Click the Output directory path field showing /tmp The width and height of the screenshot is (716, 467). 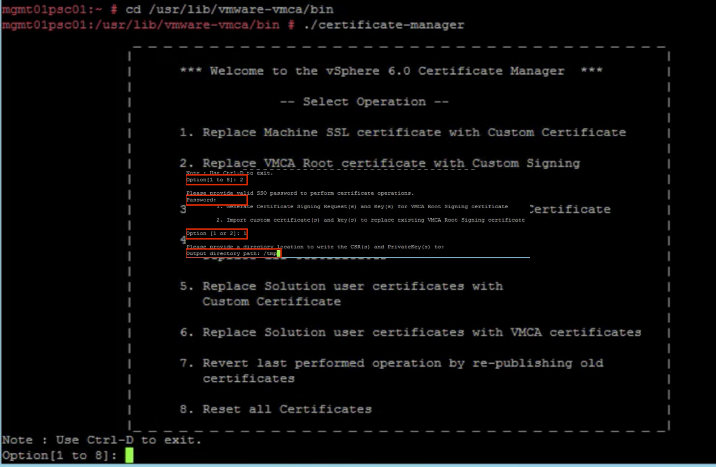(x=232, y=253)
